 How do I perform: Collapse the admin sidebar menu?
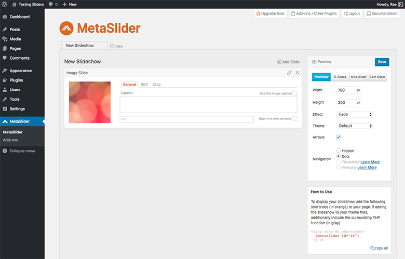click(19, 151)
